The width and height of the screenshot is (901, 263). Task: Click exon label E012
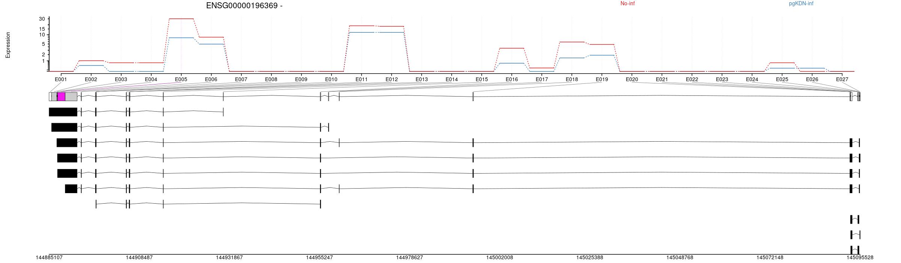tap(392, 79)
